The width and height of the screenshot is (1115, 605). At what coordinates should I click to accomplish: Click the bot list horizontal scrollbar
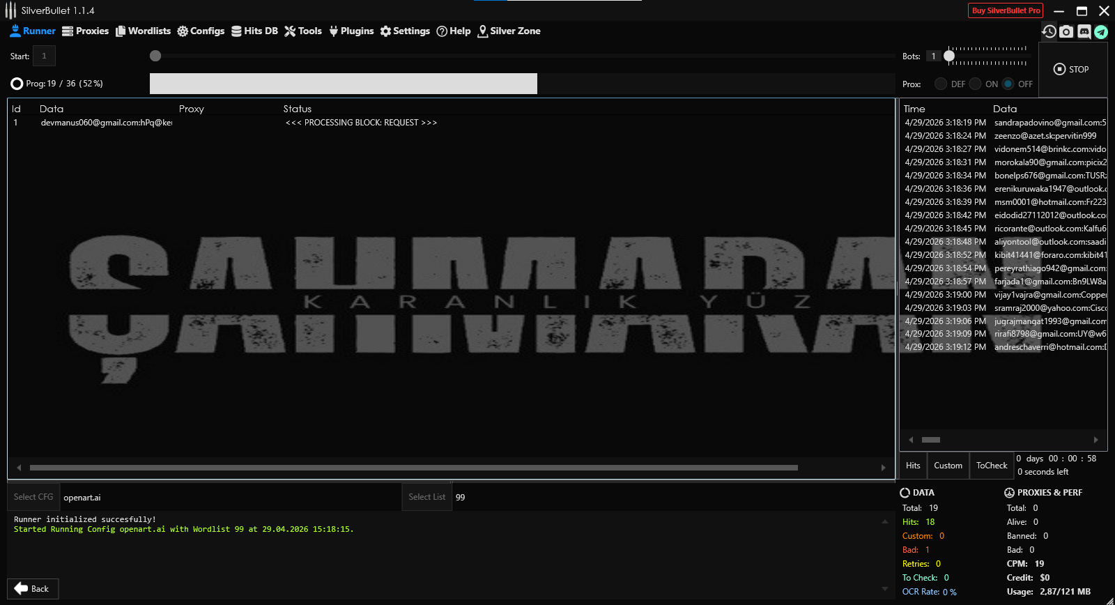414,468
